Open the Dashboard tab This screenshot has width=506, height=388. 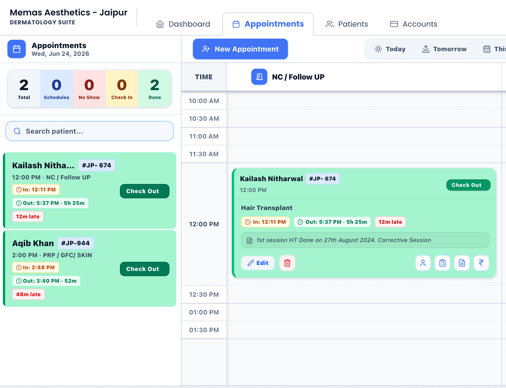click(183, 24)
